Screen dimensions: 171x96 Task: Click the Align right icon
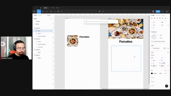(157, 18)
